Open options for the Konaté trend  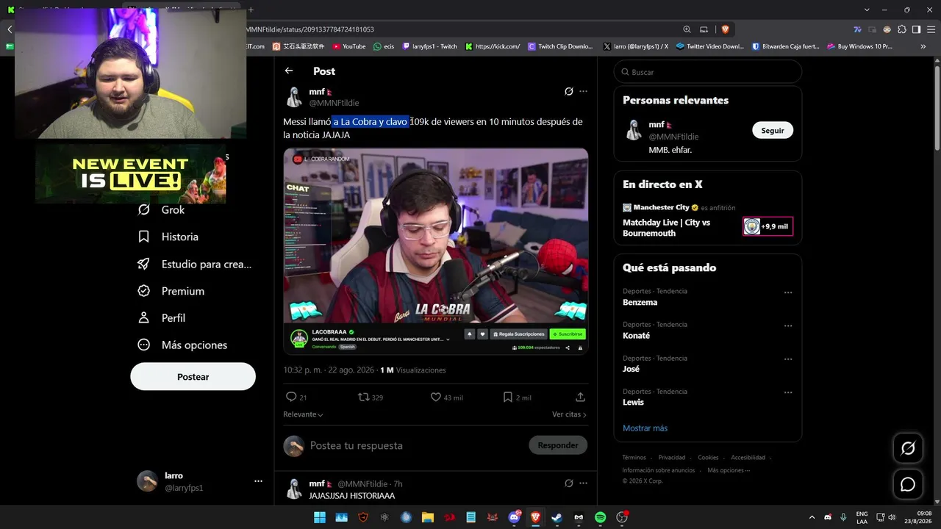(788, 325)
